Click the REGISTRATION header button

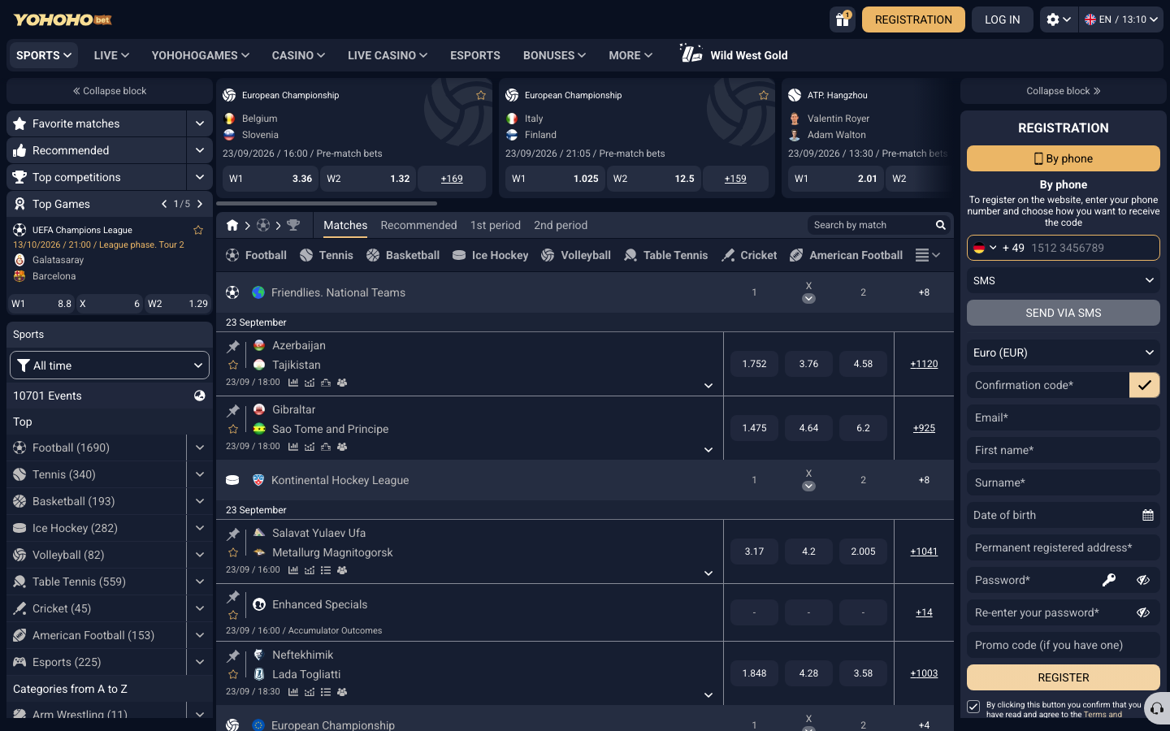913,19
